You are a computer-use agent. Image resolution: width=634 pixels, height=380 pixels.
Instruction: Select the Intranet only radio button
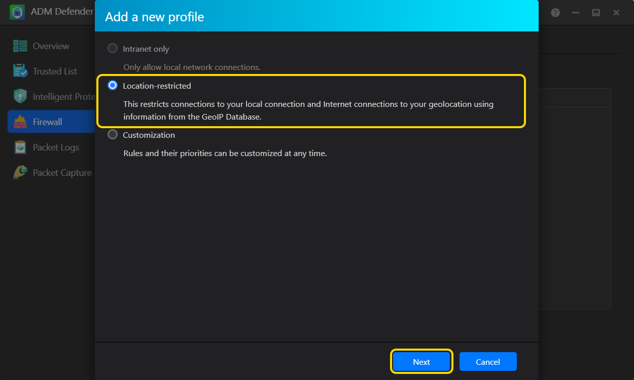pos(113,49)
